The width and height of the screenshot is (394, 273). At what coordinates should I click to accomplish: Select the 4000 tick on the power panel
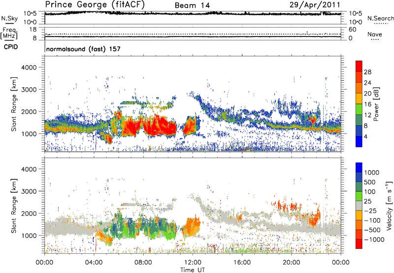coord(29,68)
